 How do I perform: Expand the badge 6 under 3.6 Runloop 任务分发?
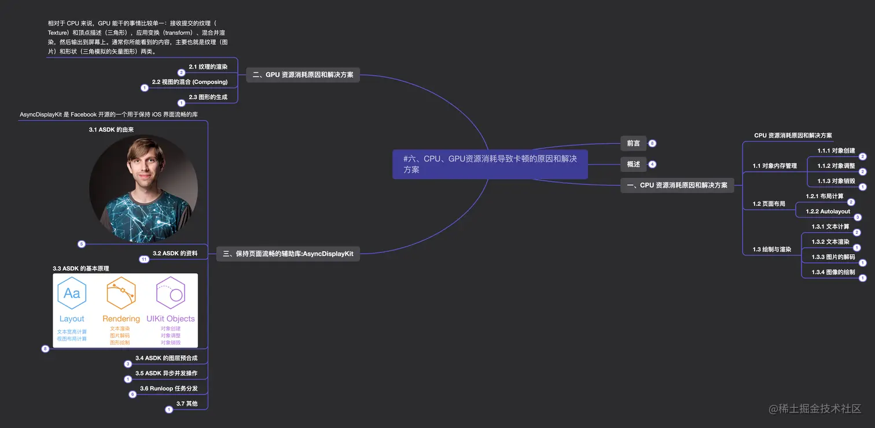[133, 394]
